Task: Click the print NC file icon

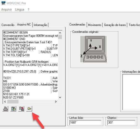Action: tap(5, 109)
